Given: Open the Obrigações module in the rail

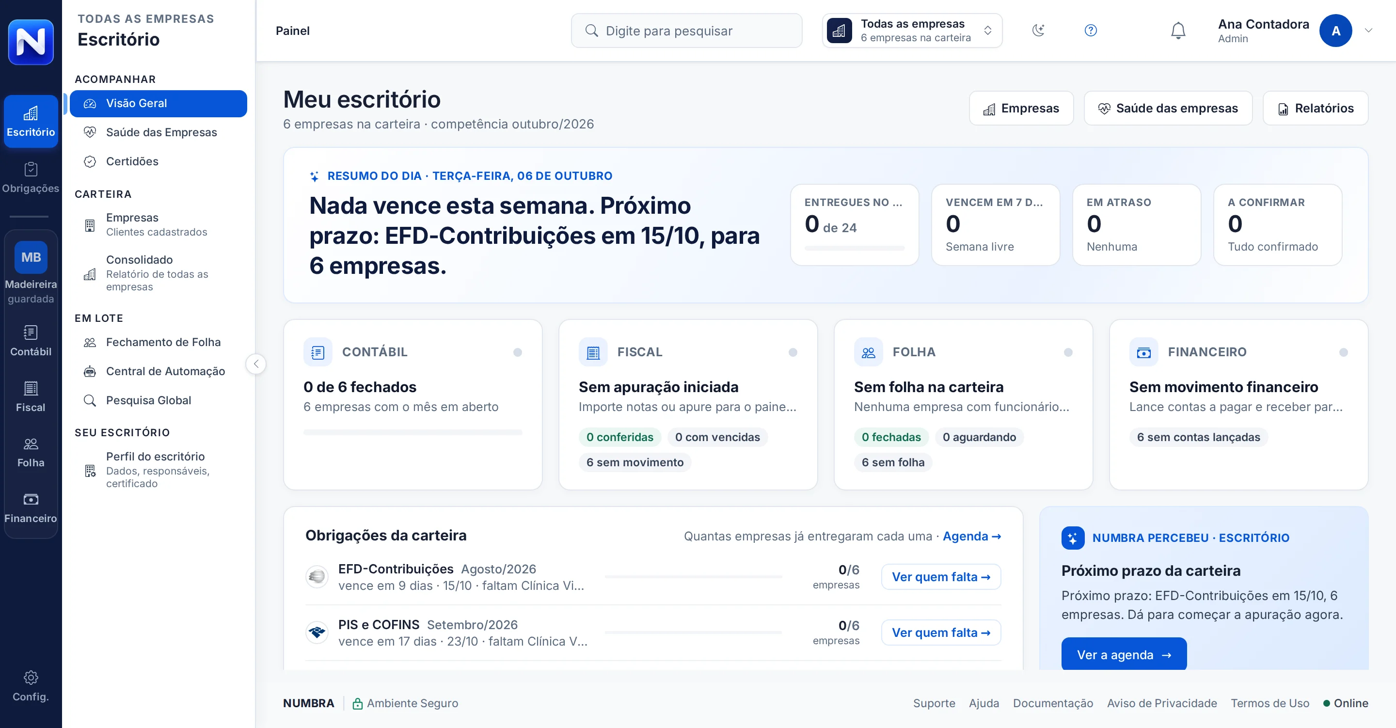Looking at the screenshot, I should click(x=31, y=178).
